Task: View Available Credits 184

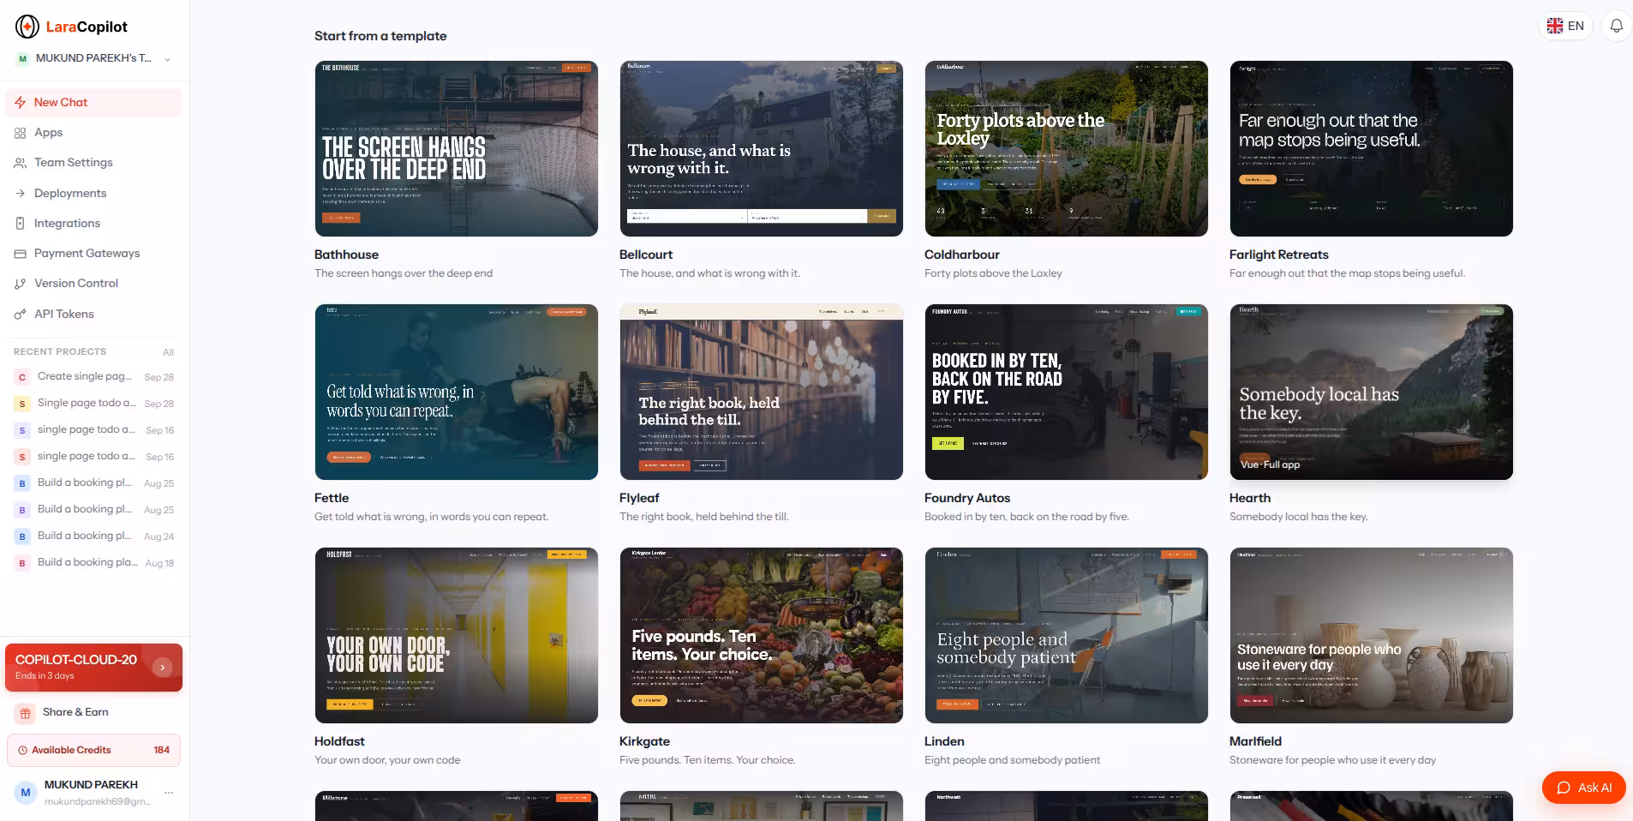Action: 93,751
